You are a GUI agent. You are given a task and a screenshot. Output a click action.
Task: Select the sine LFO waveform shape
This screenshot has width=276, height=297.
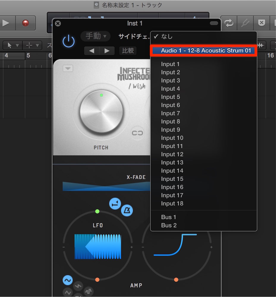pos(68,280)
